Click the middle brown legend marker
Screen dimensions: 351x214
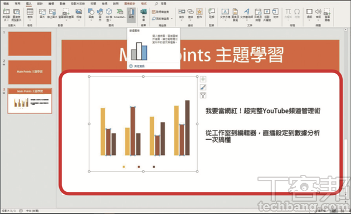point(139,167)
